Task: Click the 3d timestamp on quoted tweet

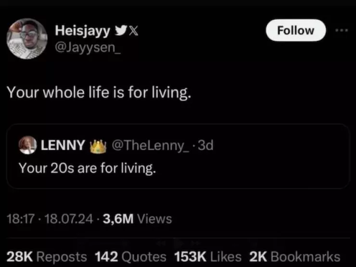Action: click(x=205, y=145)
